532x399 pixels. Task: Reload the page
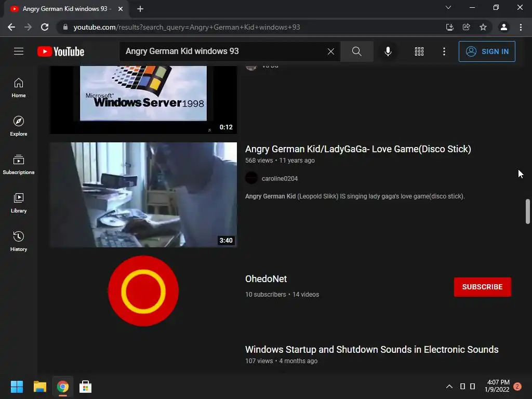coord(45,27)
